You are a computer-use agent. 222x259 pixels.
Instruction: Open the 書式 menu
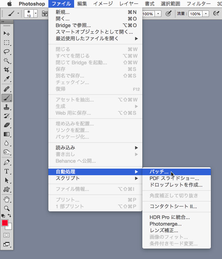[x=150, y=3]
